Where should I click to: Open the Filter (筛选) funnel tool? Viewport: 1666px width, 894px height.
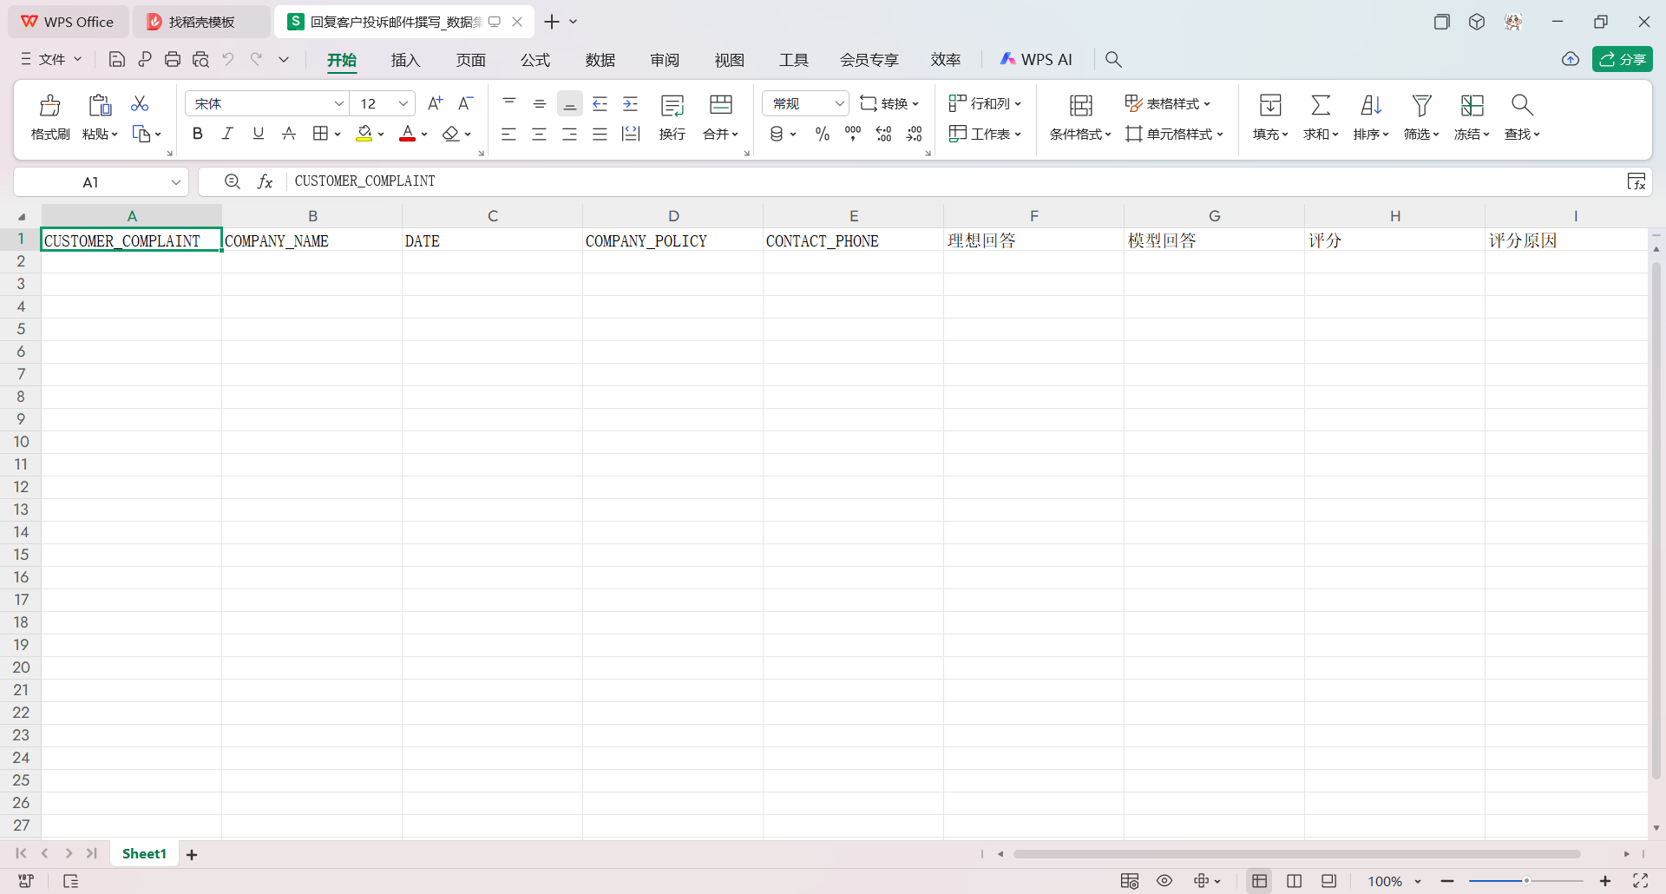1420,106
